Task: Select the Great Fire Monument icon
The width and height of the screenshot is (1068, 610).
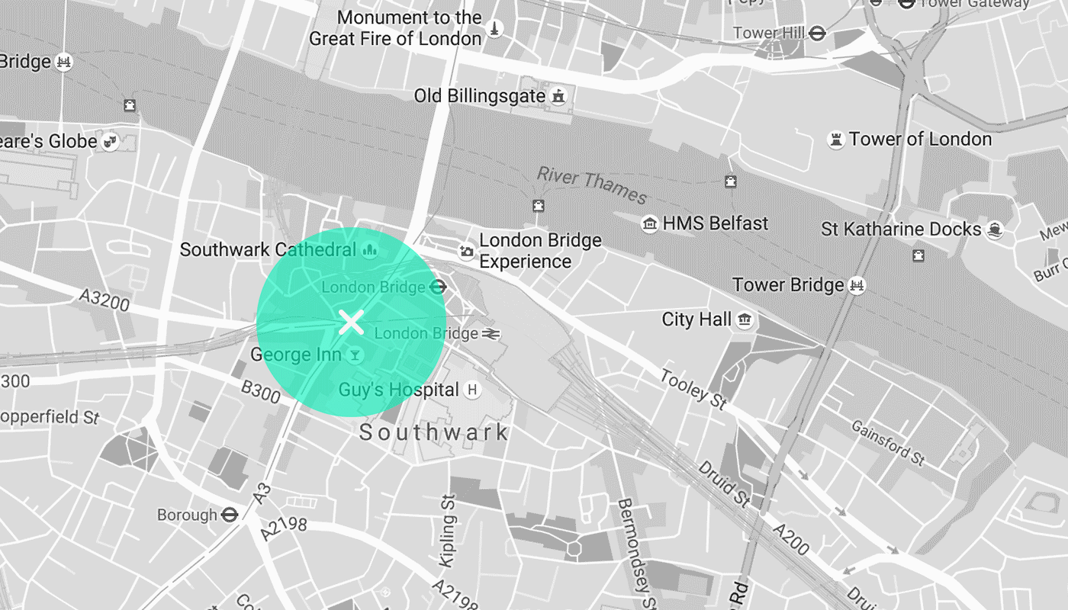Action: click(496, 29)
